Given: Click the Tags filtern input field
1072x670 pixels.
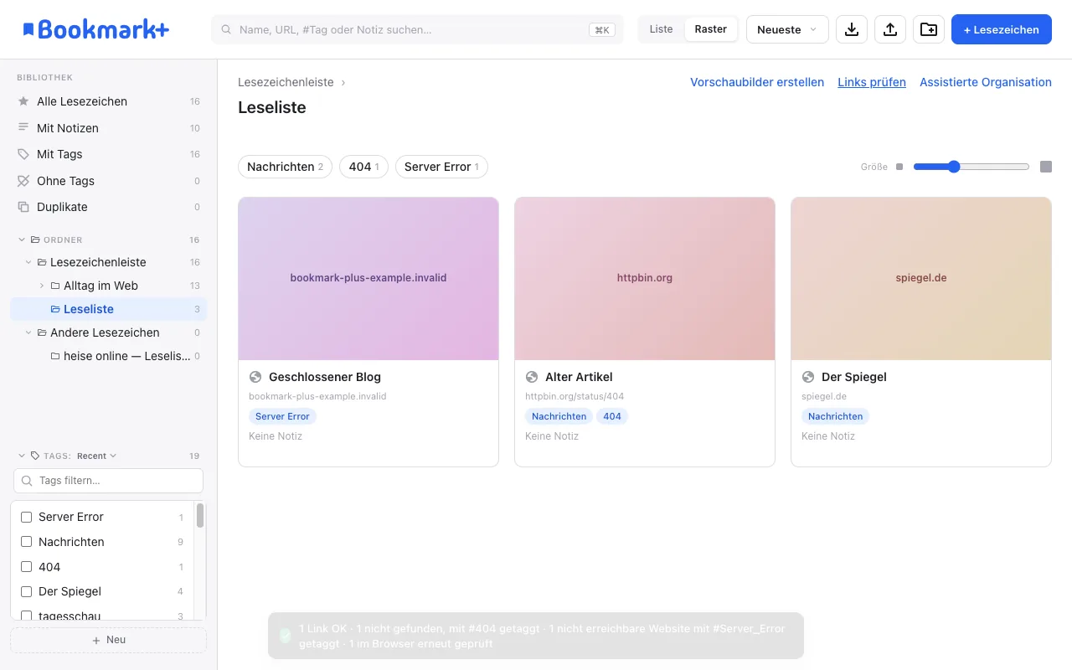Looking at the screenshot, I should pos(108,481).
